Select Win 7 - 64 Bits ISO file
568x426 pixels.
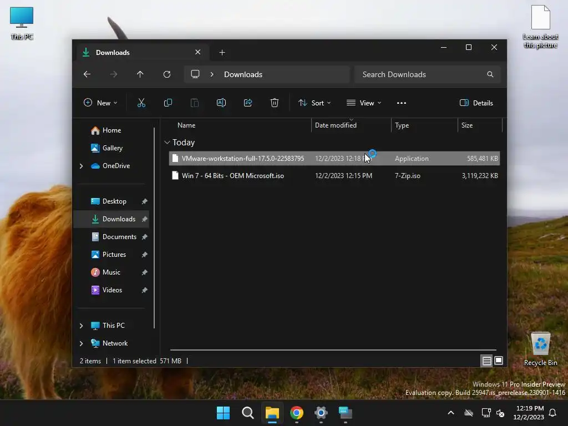coord(334,176)
